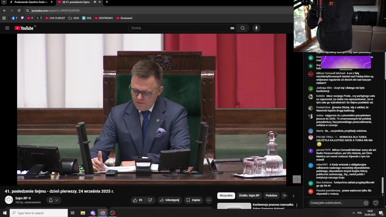Click the browser address bar URL
Viewport: 386px width, 217px height.
pos(55,11)
